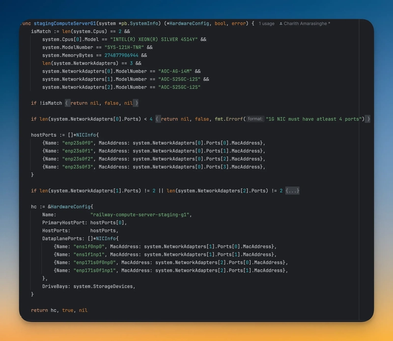
Task: Click closing fold brace after 'return nil, false, nil'
Action: [137, 103]
